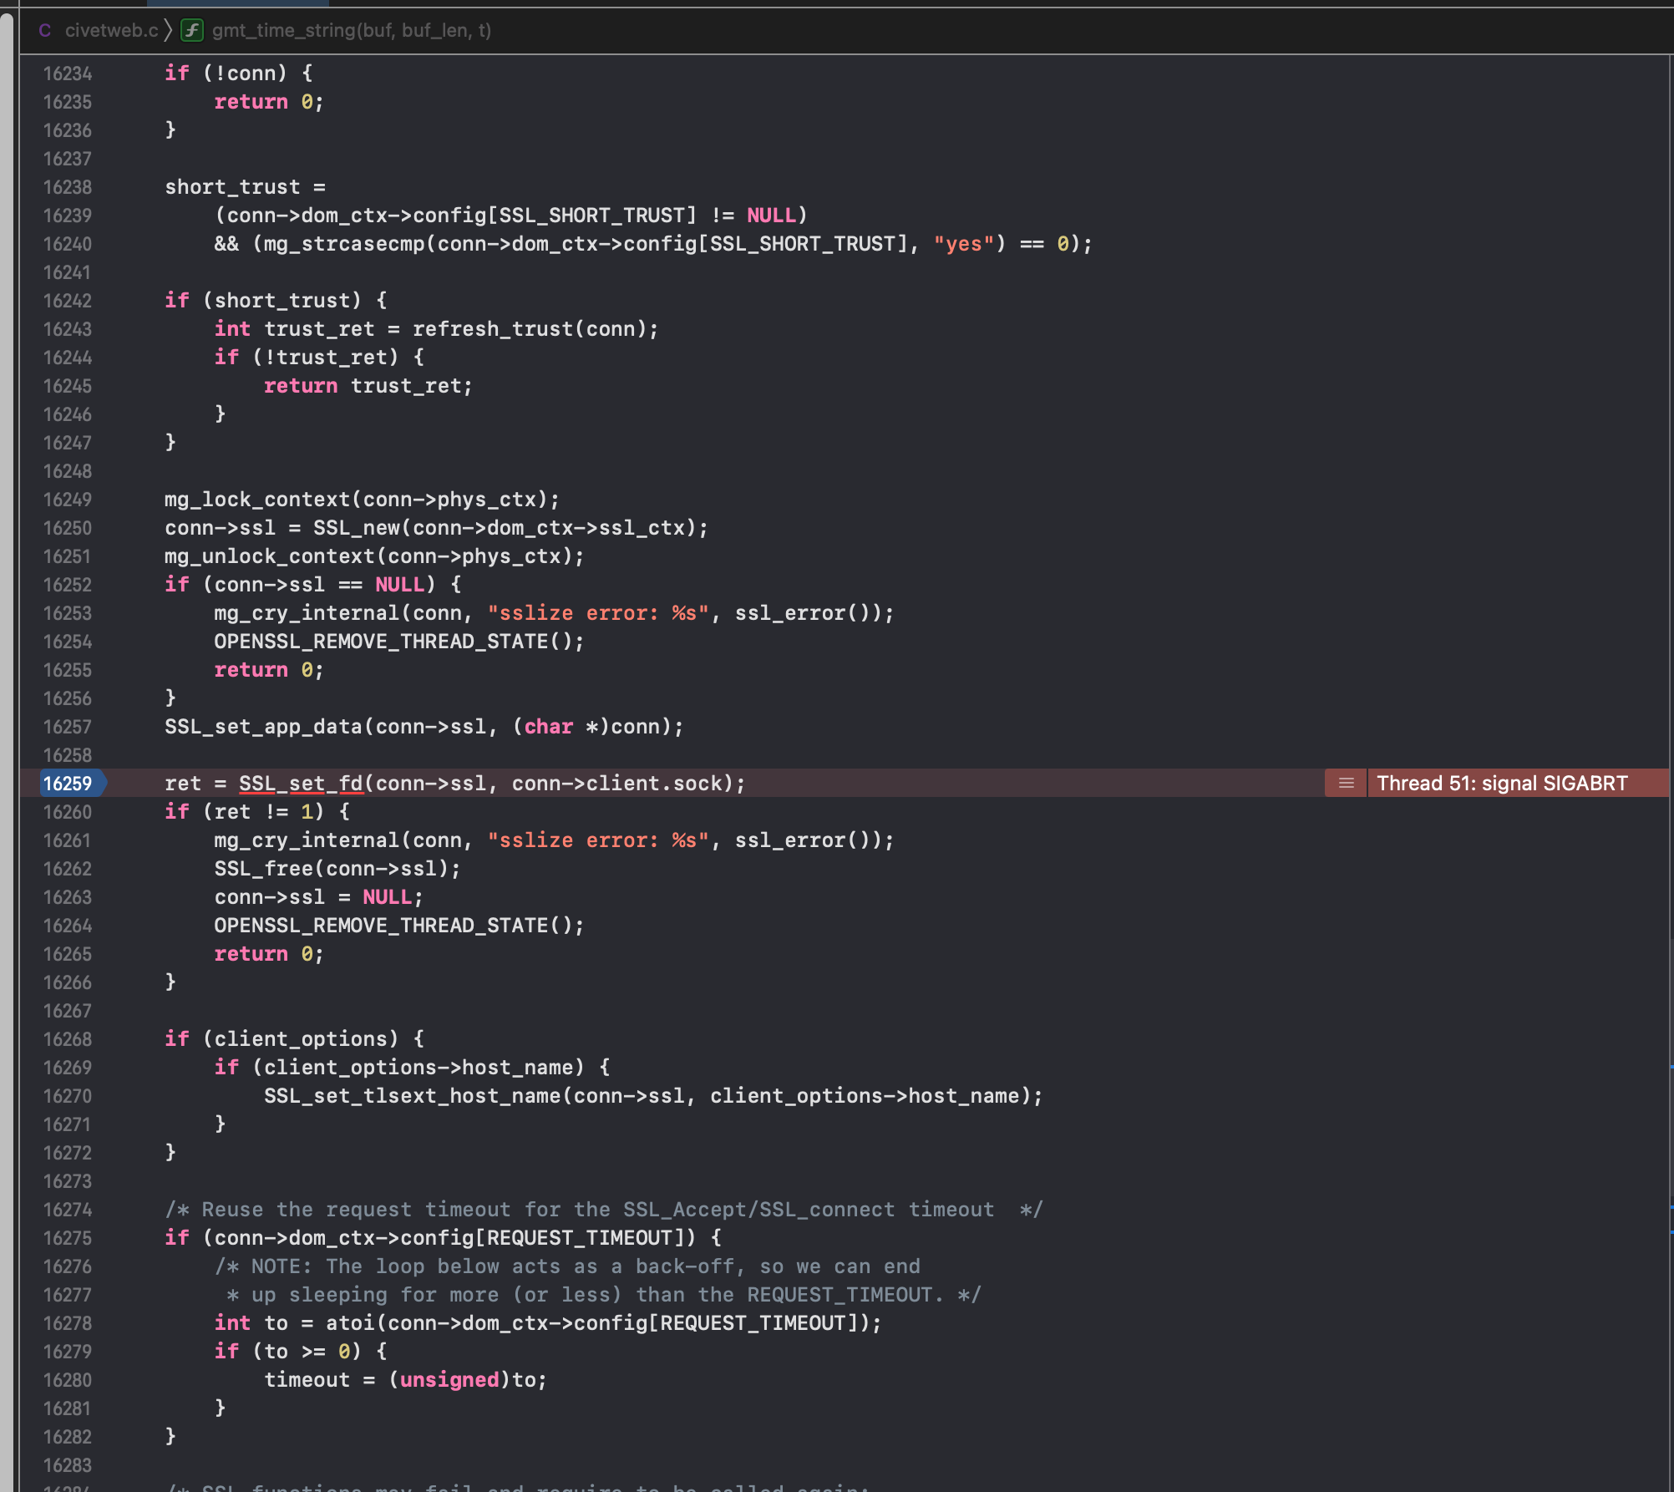The height and width of the screenshot is (1492, 1674).
Task: Click the green function icon before gmt_time_string
Action: (192, 31)
